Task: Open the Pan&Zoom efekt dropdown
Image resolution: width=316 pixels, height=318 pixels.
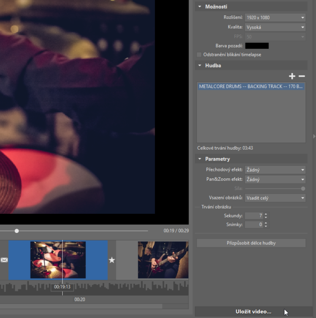Action: click(x=275, y=179)
